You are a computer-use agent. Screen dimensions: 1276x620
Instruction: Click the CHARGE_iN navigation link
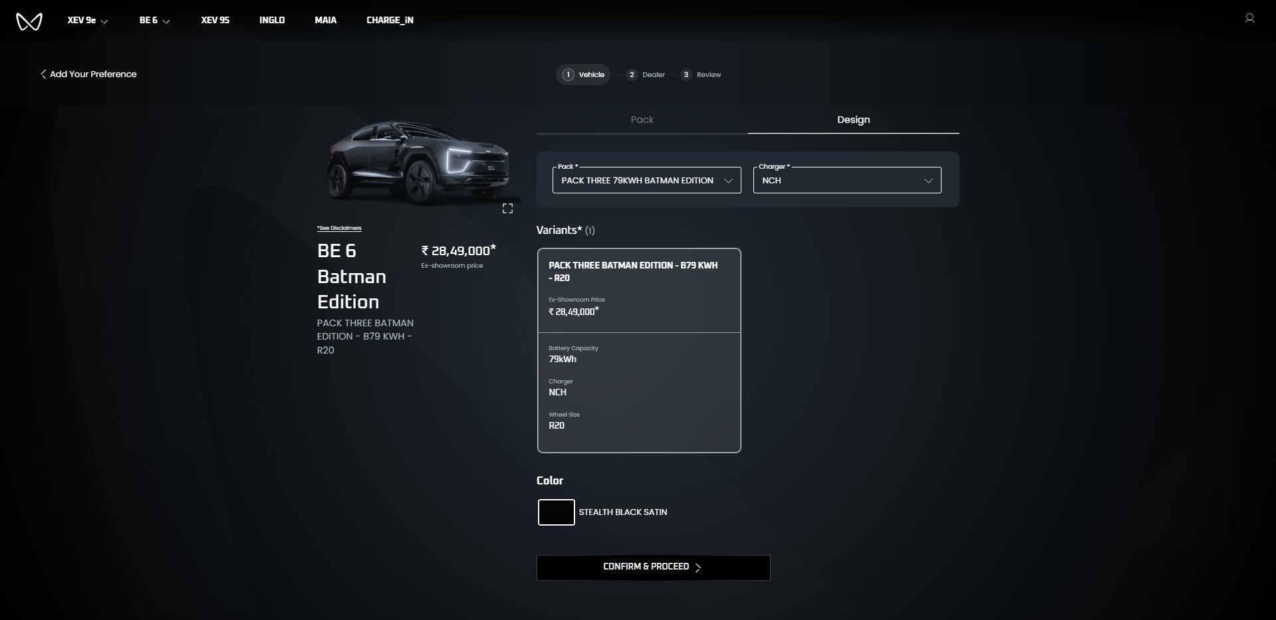[x=390, y=21]
